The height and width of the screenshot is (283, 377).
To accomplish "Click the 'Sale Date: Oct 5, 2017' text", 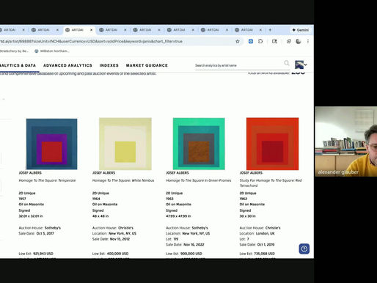I will (x=36, y=233).
